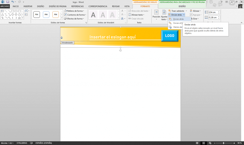
Task: Click the Insertar el eslogan aquí text
Action: click(x=113, y=37)
